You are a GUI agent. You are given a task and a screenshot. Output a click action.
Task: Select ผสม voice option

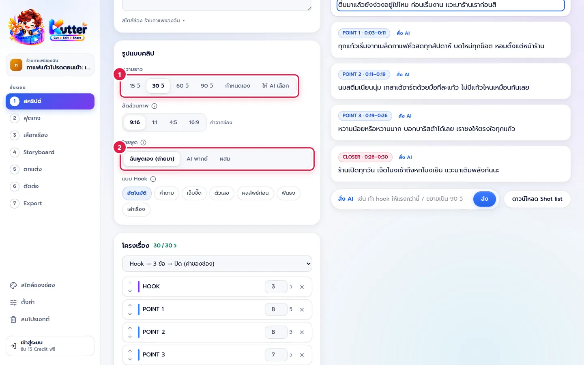click(225, 159)
